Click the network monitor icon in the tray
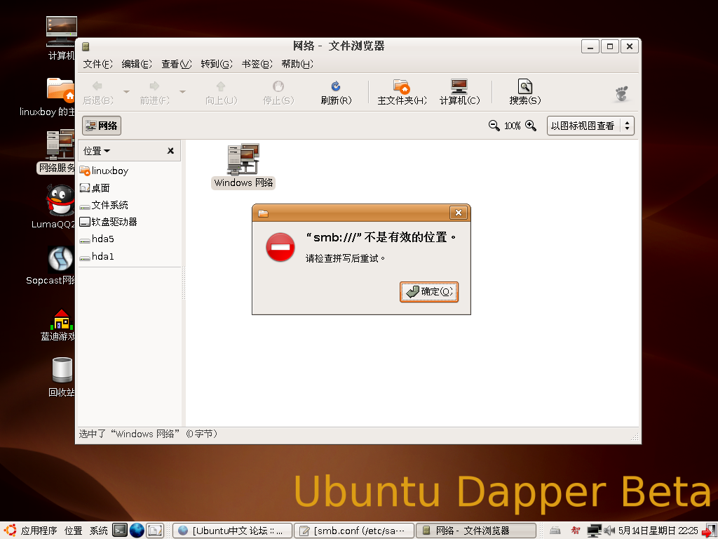 [x=594, y=531]
